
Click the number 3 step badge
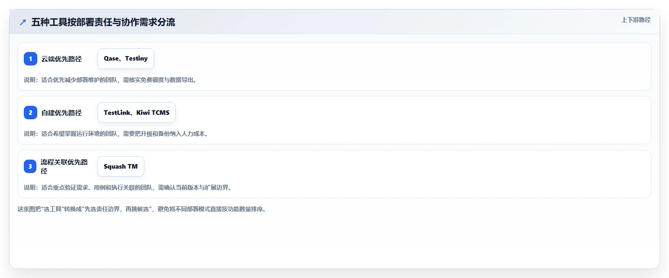click(x=30, y=166)
